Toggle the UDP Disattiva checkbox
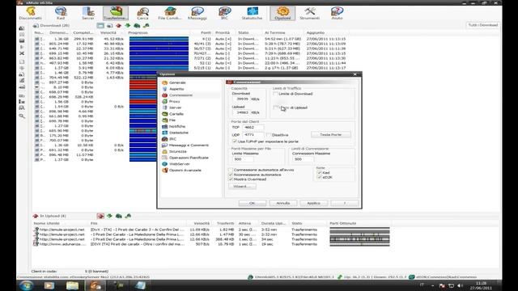518x291 pixels. (269, 135)
